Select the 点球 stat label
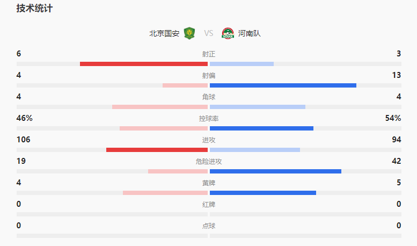 (x=209, y=226)
